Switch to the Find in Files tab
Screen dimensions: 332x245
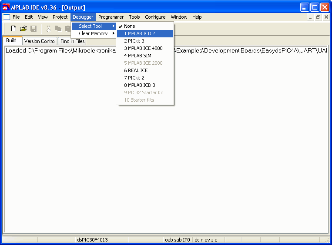pos(72,41)
